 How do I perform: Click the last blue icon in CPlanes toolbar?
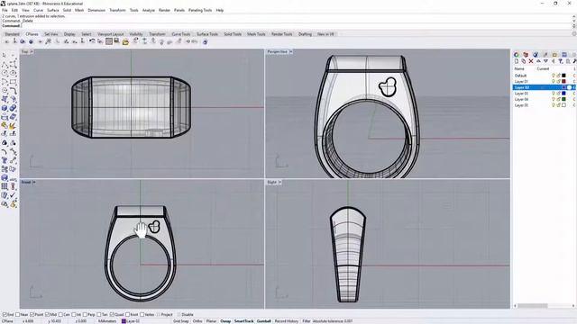[x=205, y=42]
